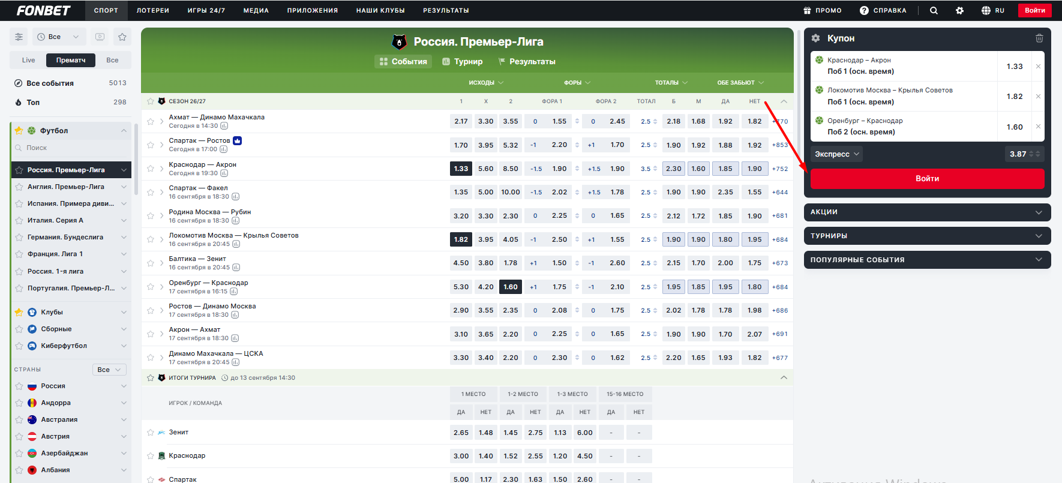1062x483 pixels.
Task: Click Russian Premier League logo in header
Action: click(x=399, y=41)
